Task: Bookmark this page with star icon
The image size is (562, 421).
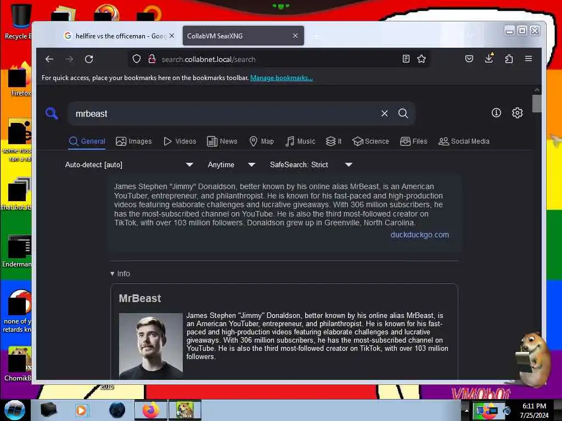Action: (421, 59)
